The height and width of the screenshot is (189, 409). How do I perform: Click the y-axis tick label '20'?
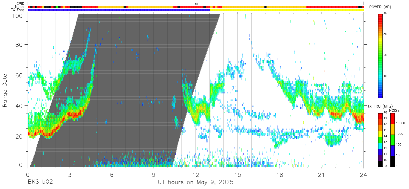pyautogui.click(x=20, y=136)
